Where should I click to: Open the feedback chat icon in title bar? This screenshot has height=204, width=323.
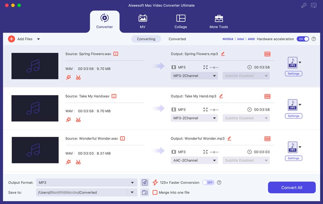[x=314, y=5]
